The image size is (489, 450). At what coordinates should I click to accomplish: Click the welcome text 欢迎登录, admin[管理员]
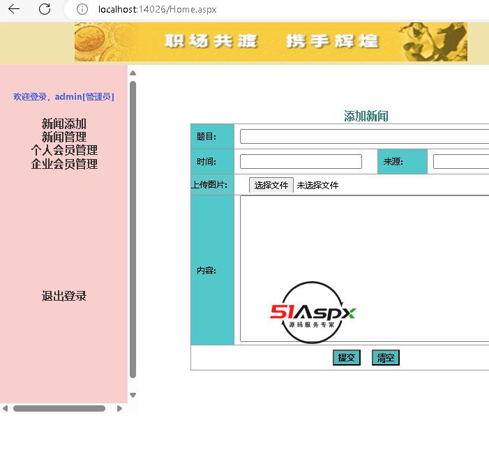63,97
